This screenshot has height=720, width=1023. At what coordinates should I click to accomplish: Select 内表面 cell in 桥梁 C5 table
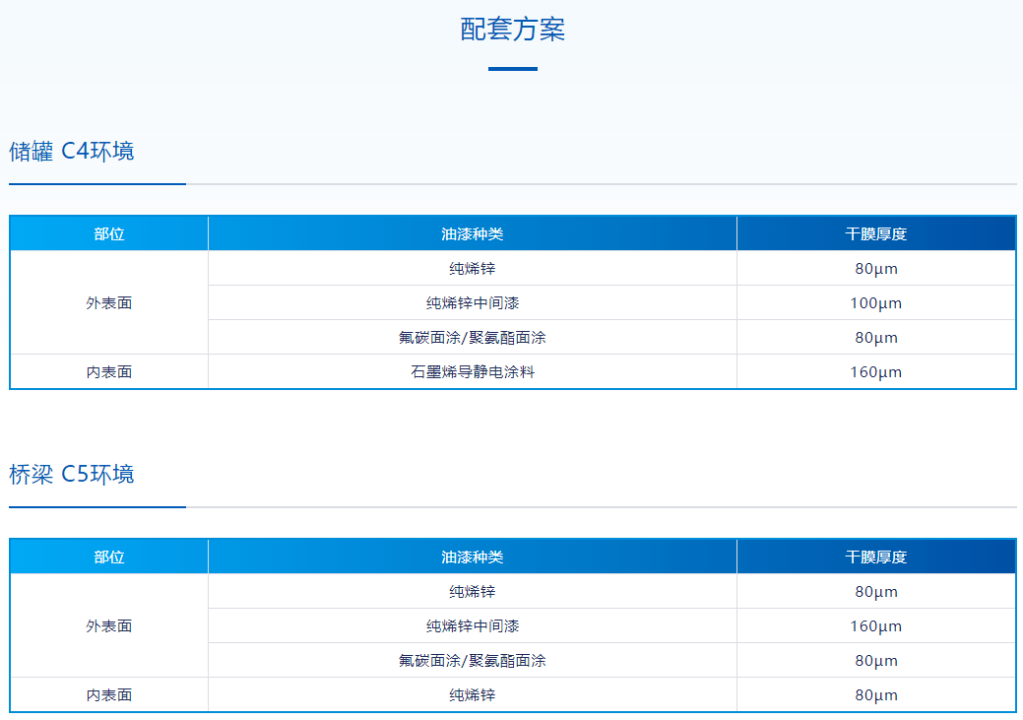tap(109, 695)
